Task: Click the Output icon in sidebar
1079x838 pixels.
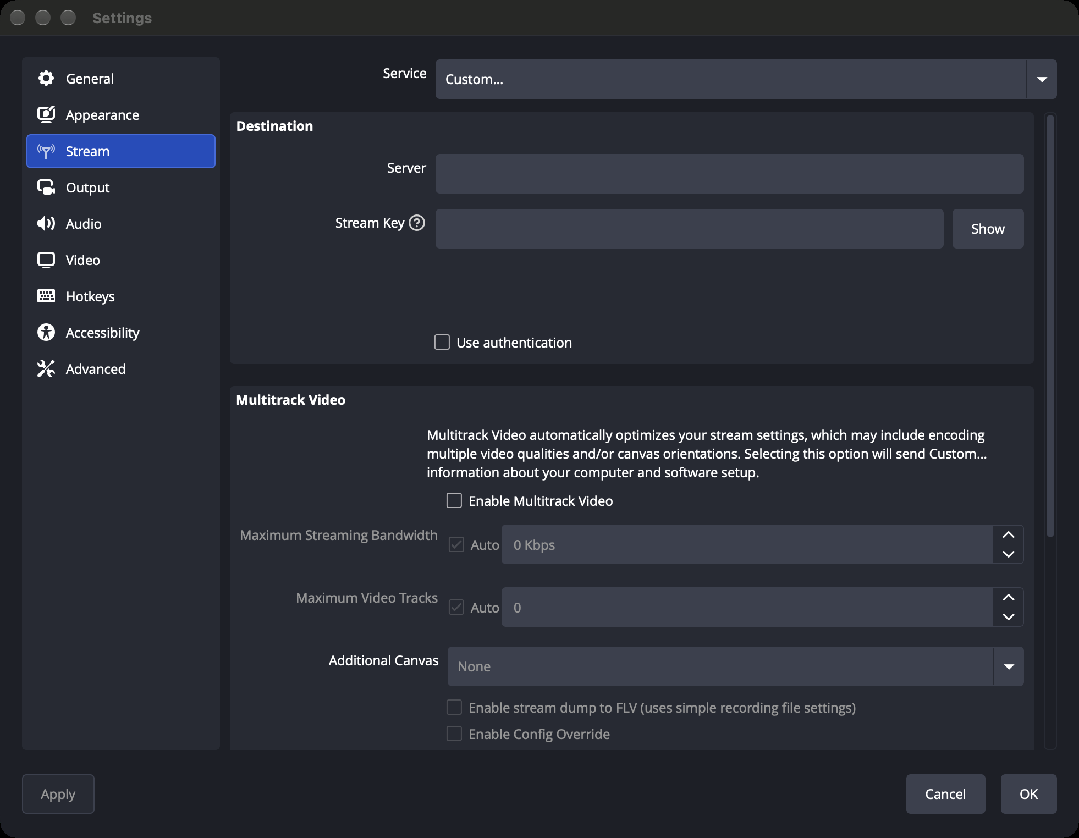Action: (46, 188)
